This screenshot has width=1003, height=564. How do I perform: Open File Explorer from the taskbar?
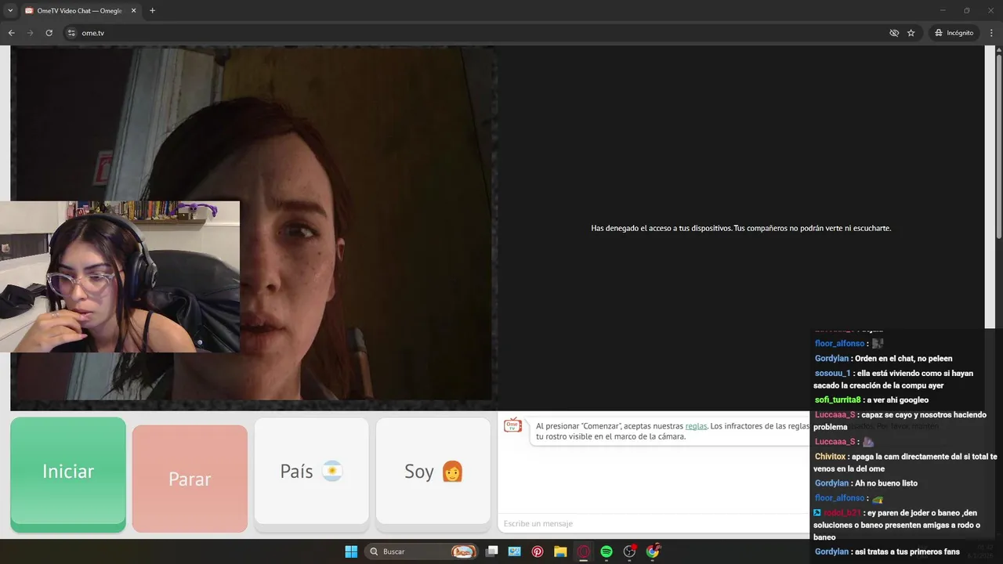click(x=560, y=551)
